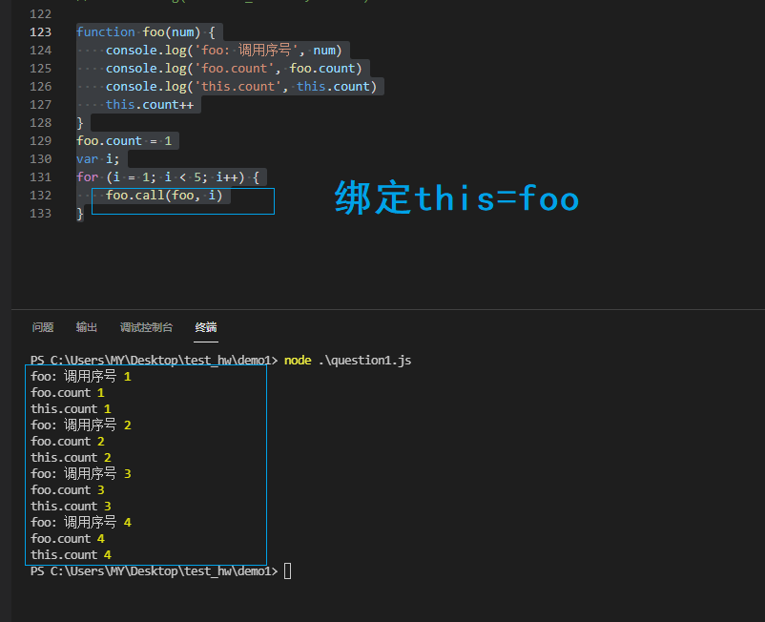Screen dimensions: 765x622
Task: Click terminal output 'foo: 调用序号 2'
Action: [x=81, y=425]
